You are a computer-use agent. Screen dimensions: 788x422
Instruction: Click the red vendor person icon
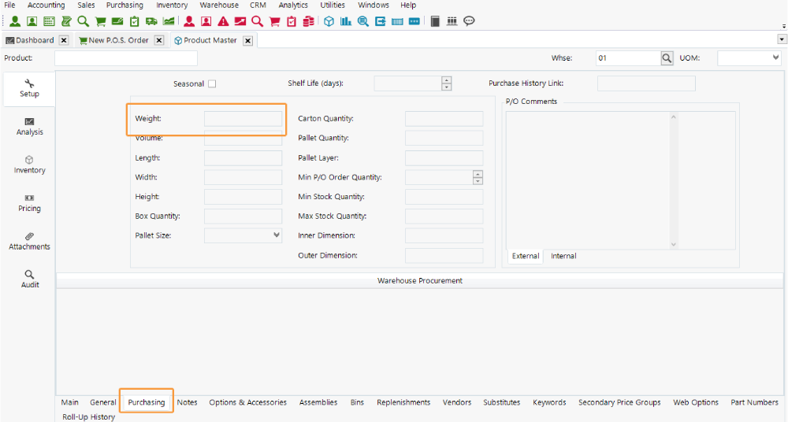pyautogui.click(x=189, y=21)
